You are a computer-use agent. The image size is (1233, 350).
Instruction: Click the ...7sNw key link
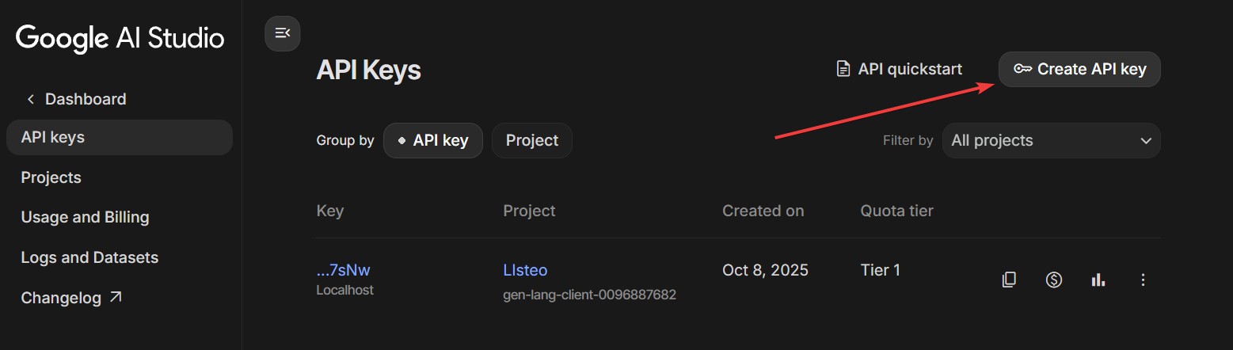tap(343, 271)
